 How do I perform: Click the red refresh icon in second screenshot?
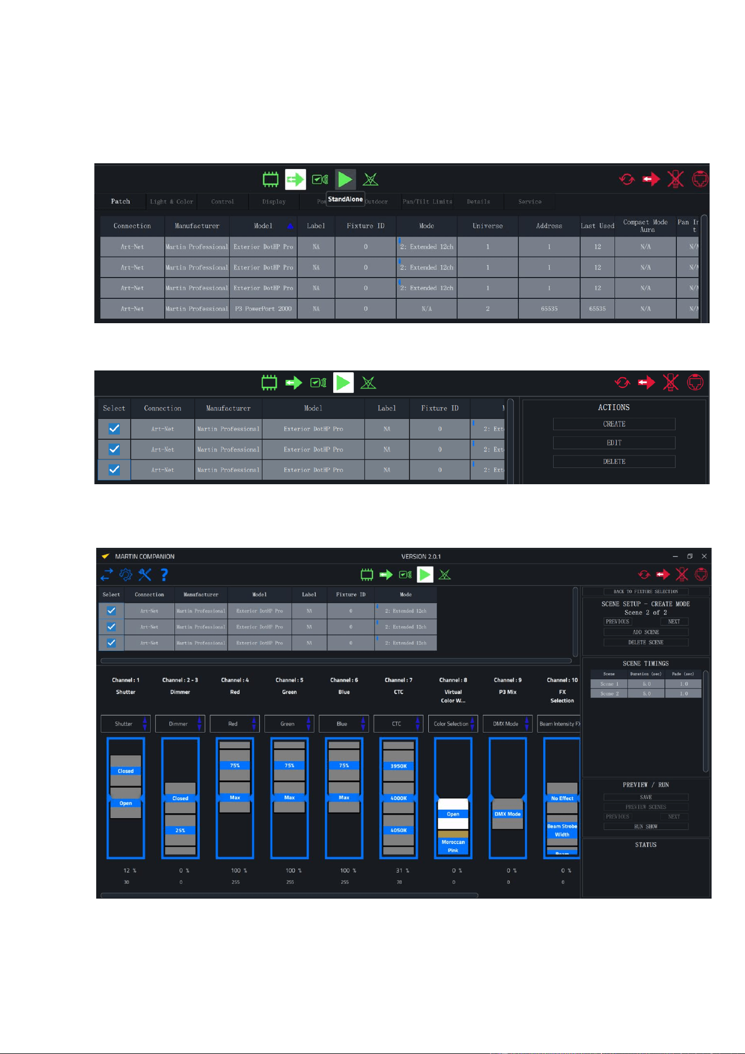[x=622, y=382]
